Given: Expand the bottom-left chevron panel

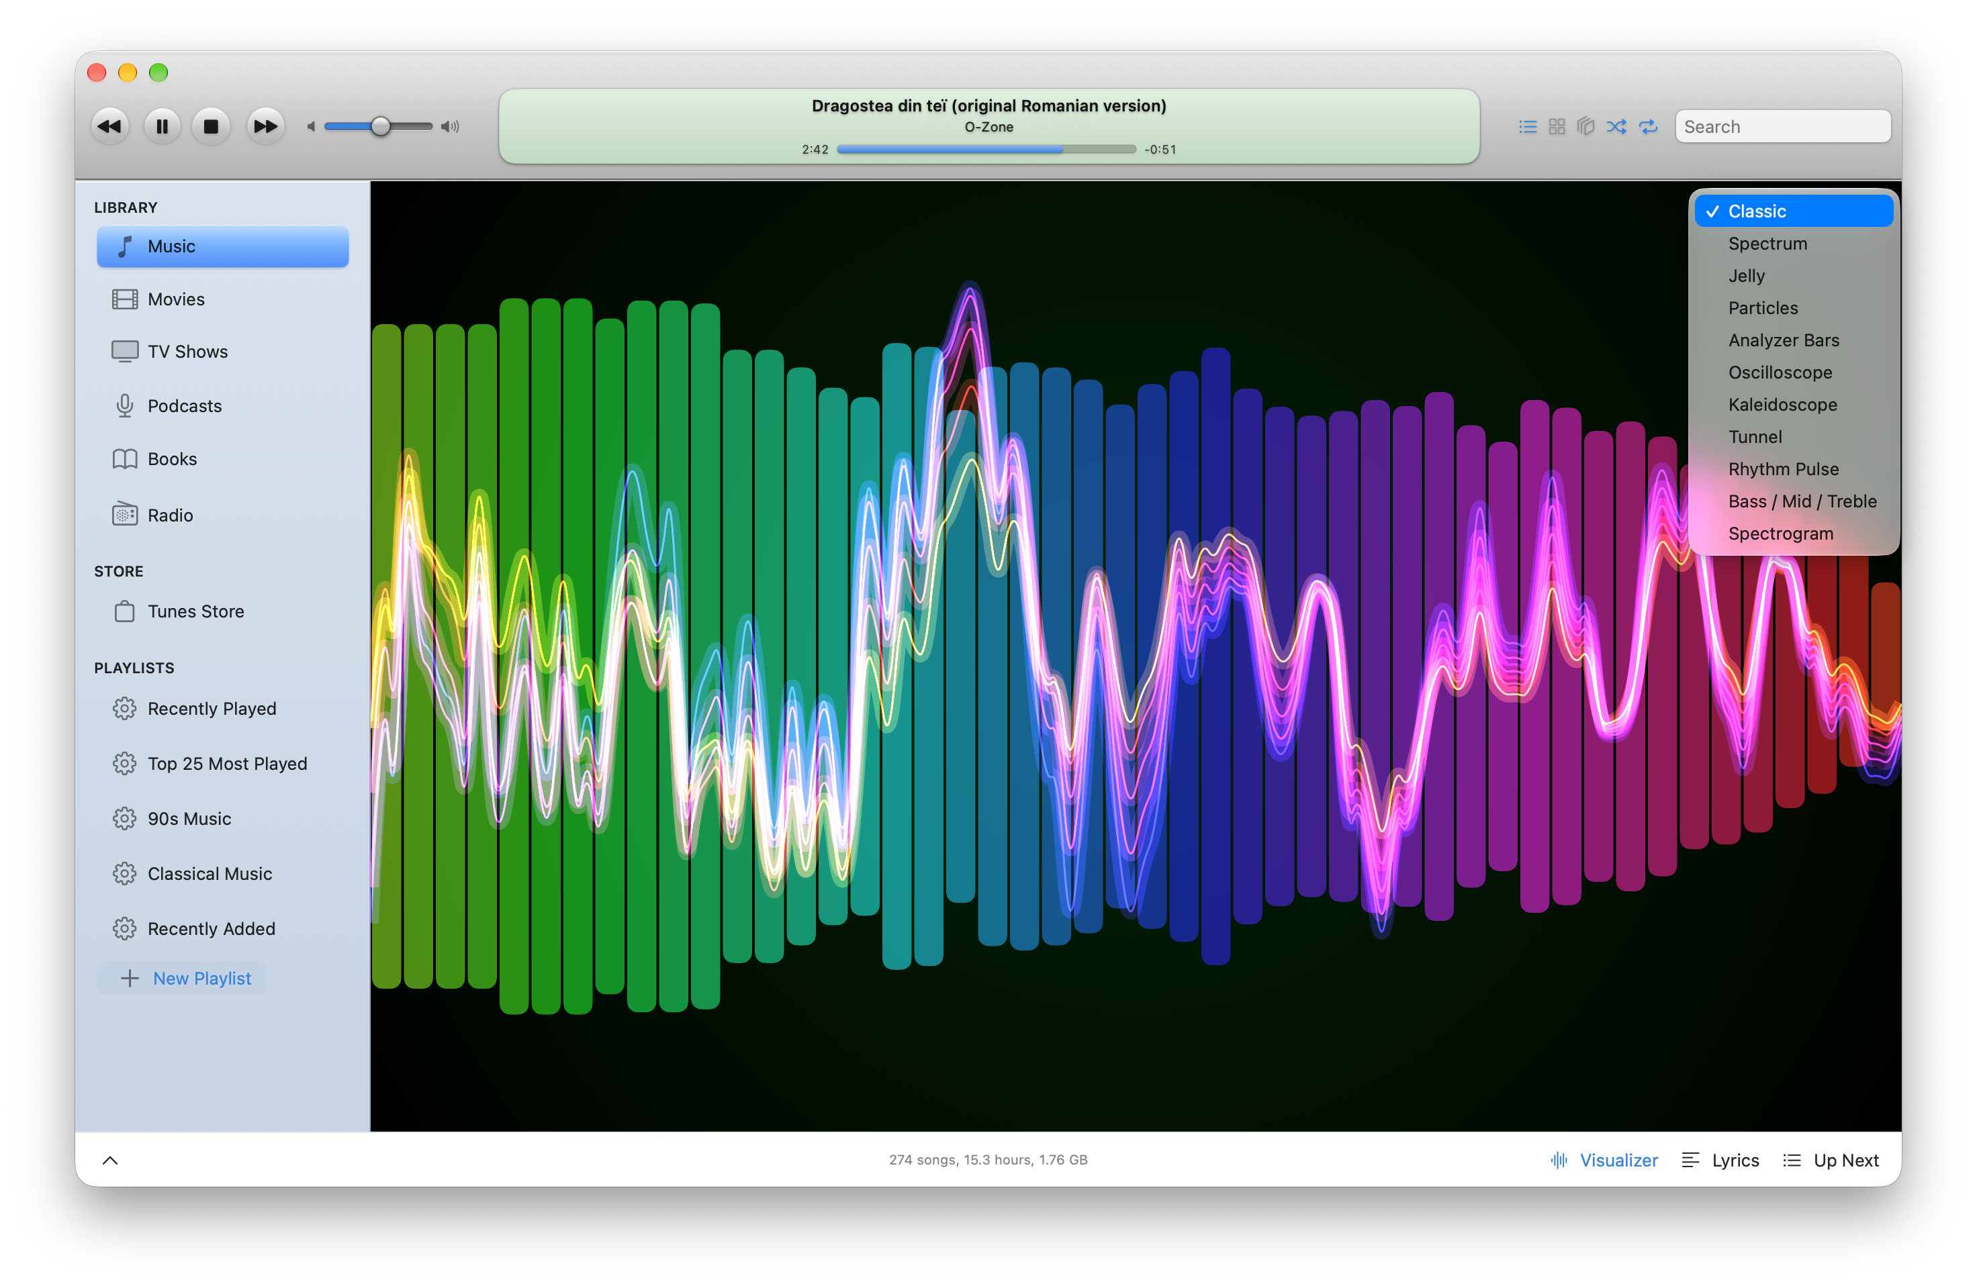Looking at the screenshot, I should pos(109,1160).
